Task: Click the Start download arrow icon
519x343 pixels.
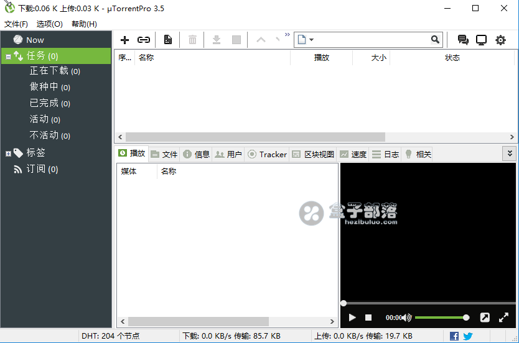Action: (x=217, y=40)
